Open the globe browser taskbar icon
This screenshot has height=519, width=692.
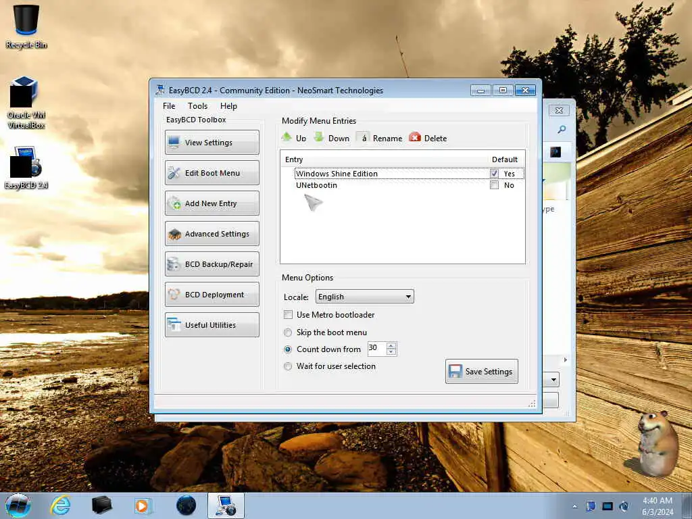click(186, 505)
